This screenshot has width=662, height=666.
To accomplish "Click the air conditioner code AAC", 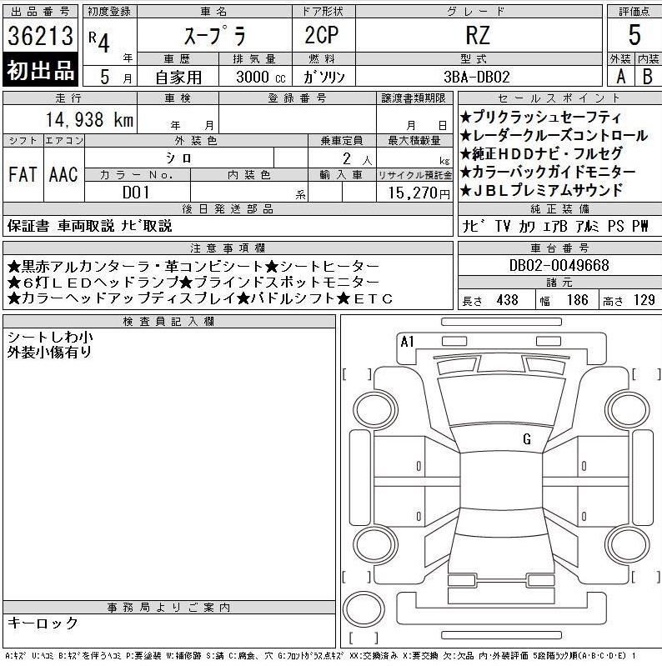I will [63, 174].
